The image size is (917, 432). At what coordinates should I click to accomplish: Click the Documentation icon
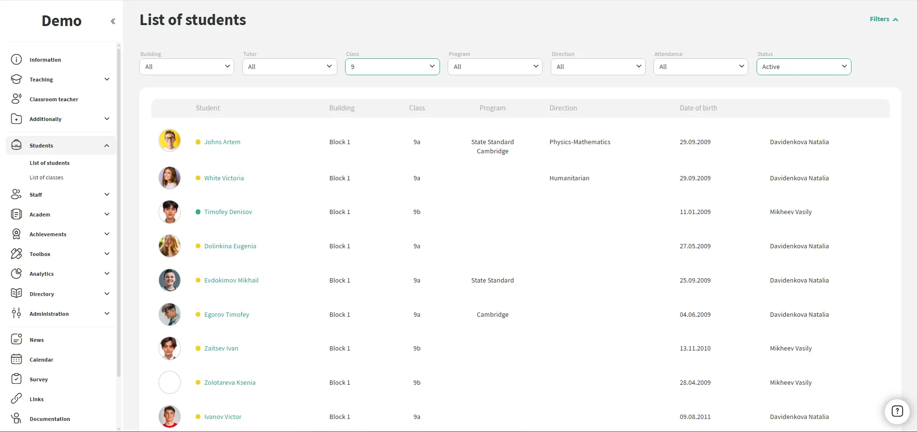[x=16, y=418]
